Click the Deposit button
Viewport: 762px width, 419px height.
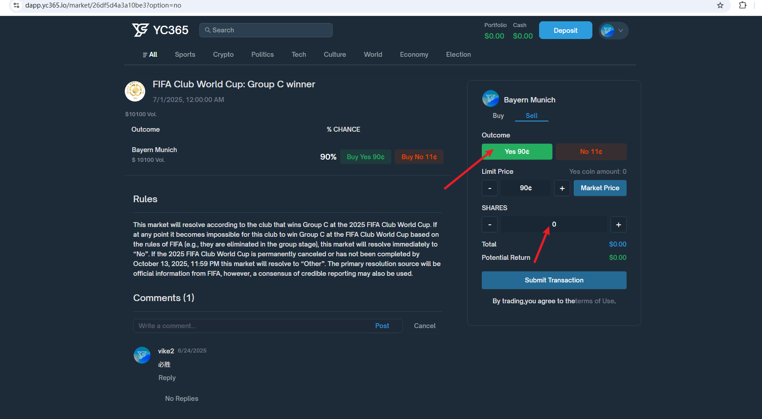pos(565,30)
